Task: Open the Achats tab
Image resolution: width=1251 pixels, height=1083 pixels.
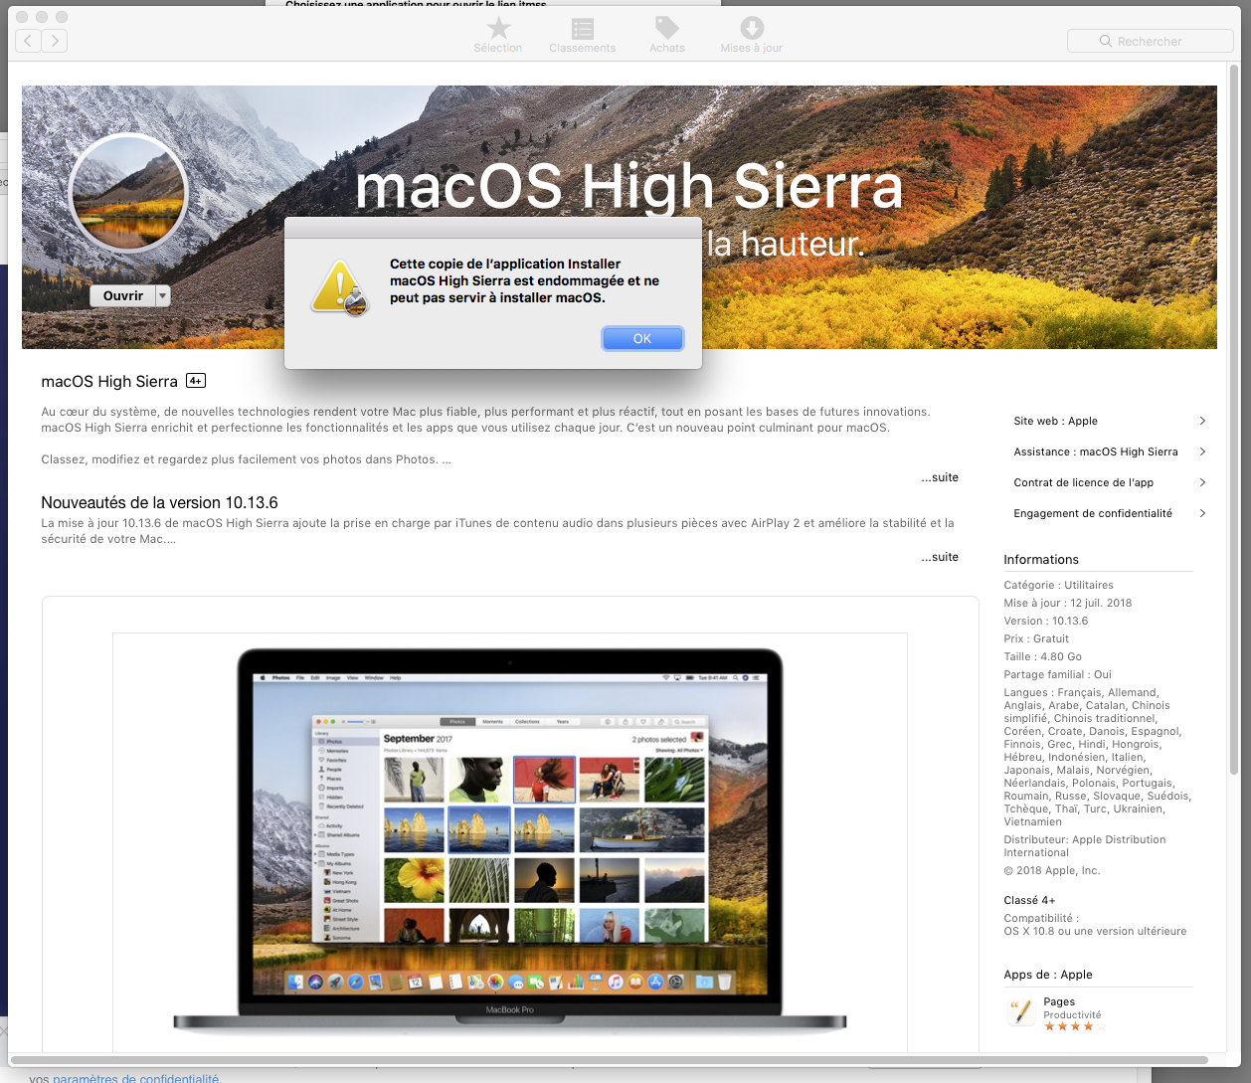Action: coord(667,35)
